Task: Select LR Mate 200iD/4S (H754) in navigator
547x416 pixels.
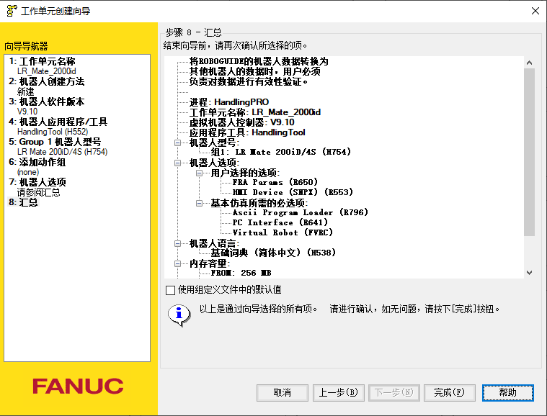Action: [63, 153]
